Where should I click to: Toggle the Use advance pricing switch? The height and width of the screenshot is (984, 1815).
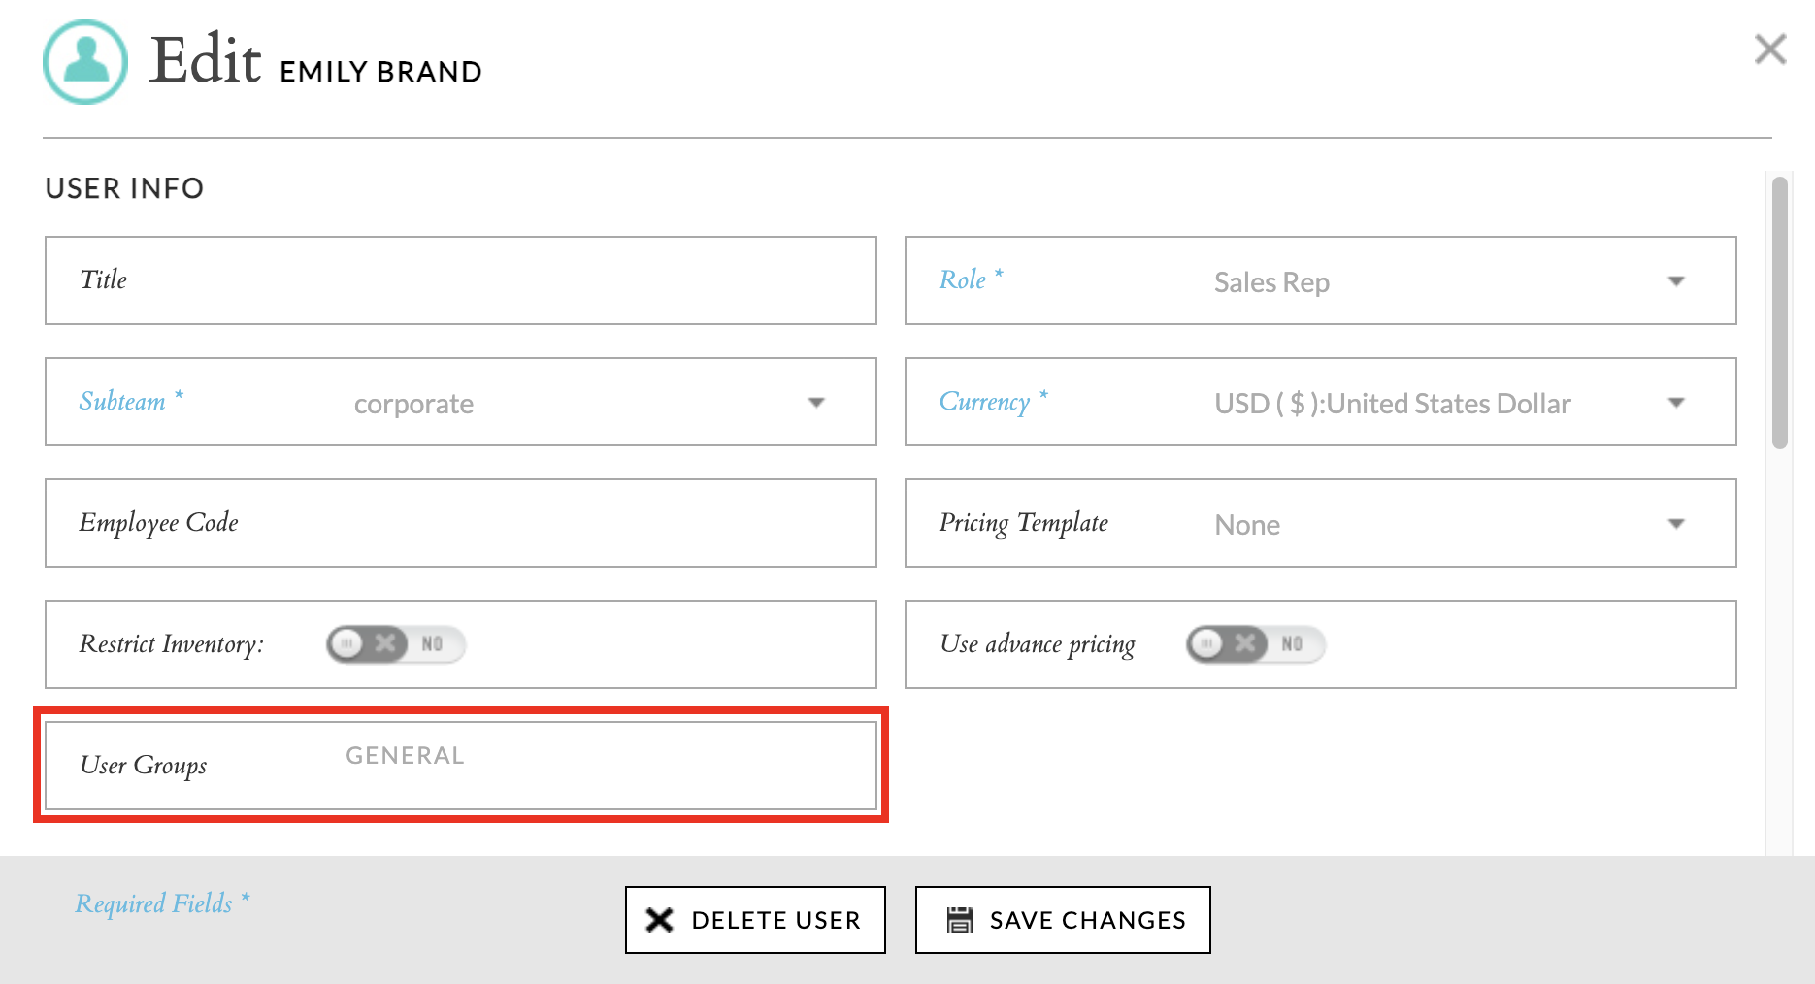coord(1256,644)
